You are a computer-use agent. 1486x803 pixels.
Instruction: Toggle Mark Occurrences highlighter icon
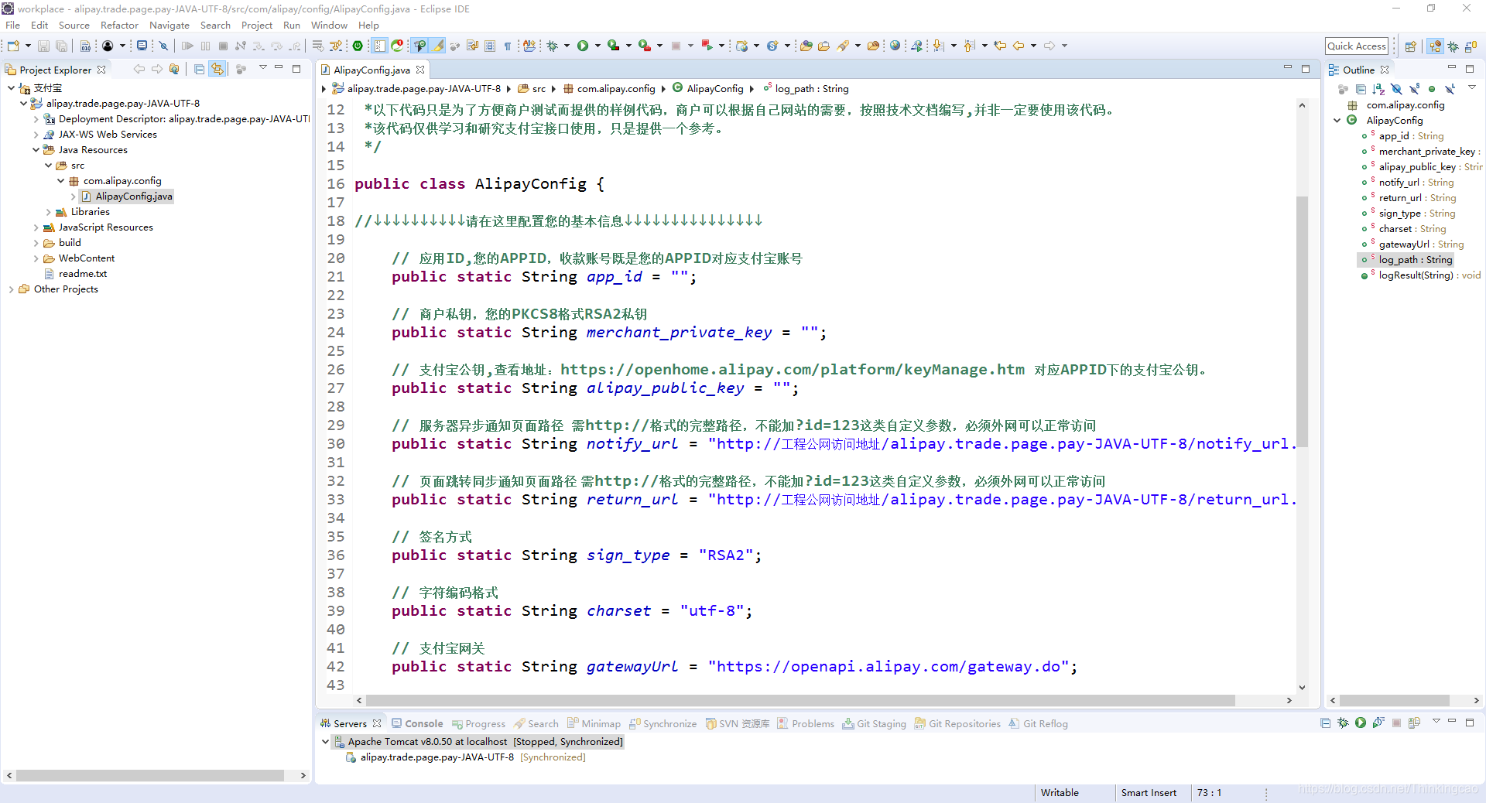[x=438, y=46]
